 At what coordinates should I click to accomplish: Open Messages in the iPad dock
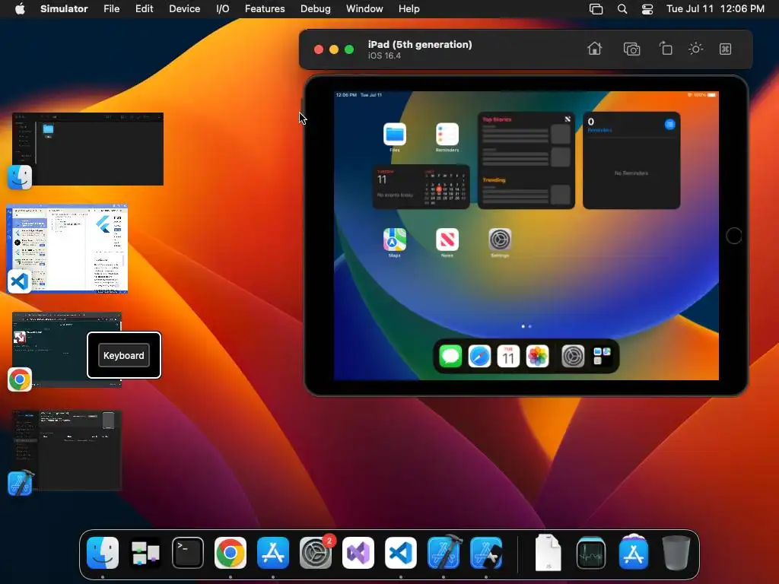coord(450,356)
